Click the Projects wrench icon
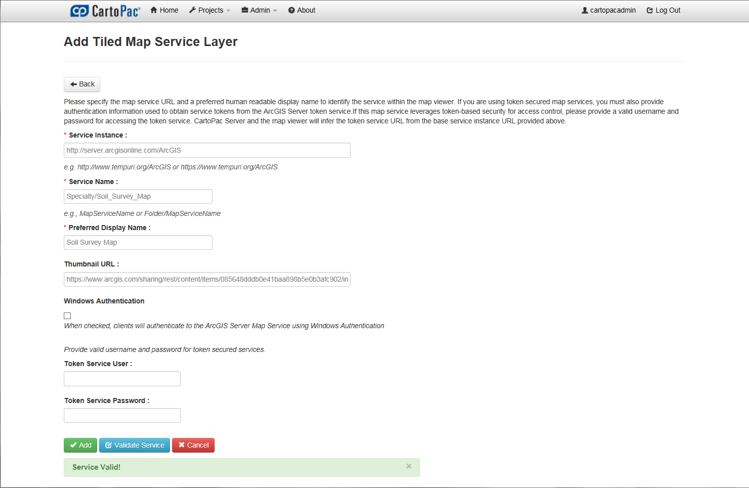 click(192, 10)
